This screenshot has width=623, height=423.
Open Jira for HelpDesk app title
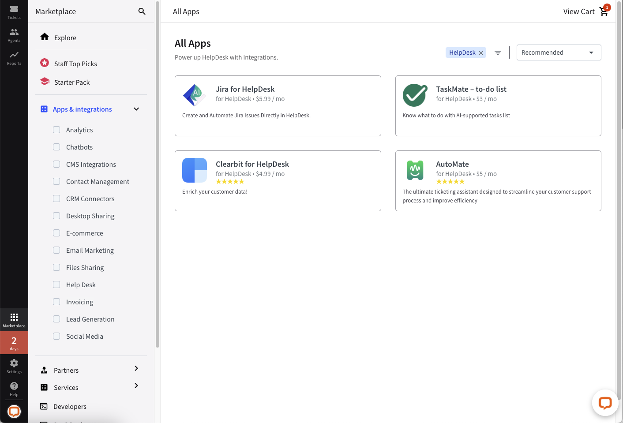tap(245, 89)
